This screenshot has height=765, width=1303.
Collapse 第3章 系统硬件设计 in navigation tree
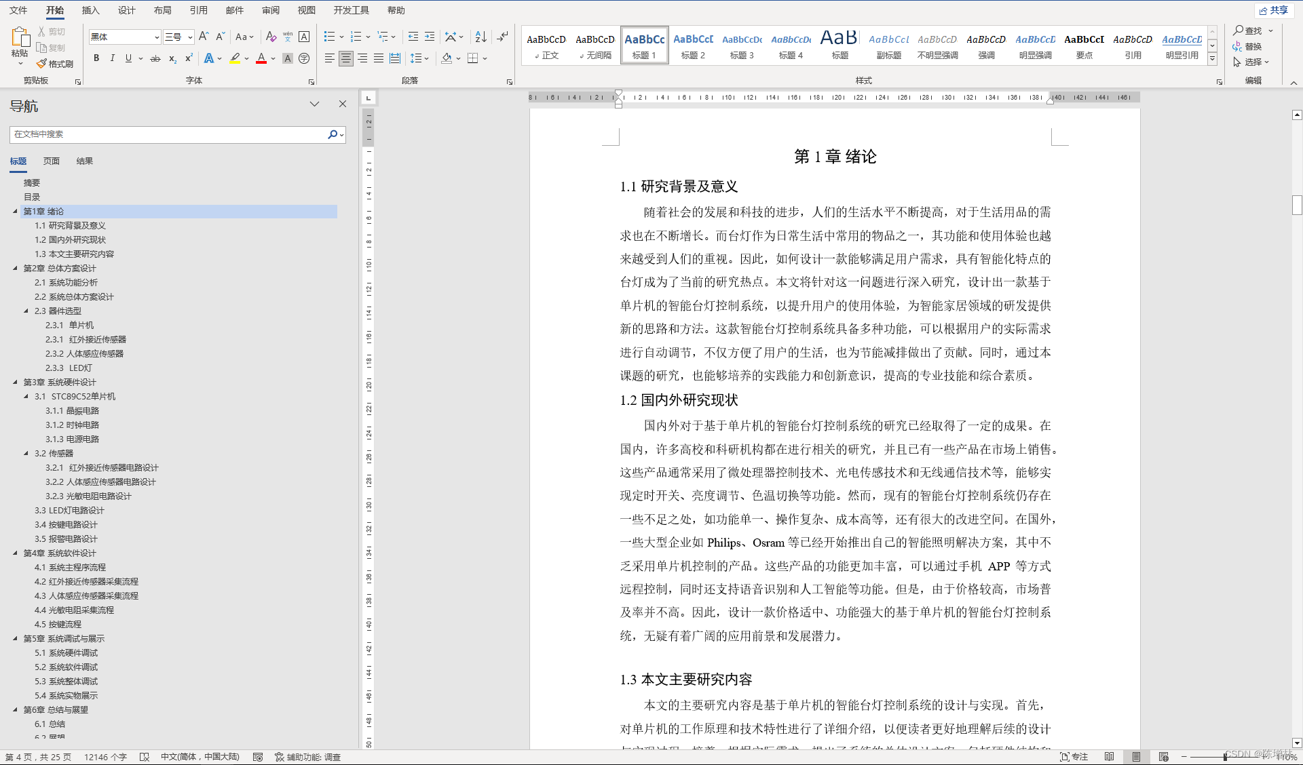(x=15, y=382)
